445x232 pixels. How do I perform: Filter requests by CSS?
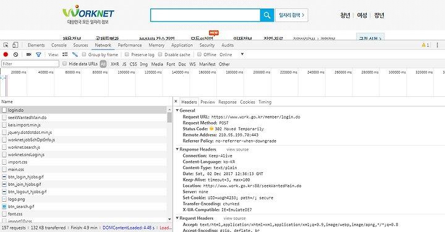coord(133,64)
